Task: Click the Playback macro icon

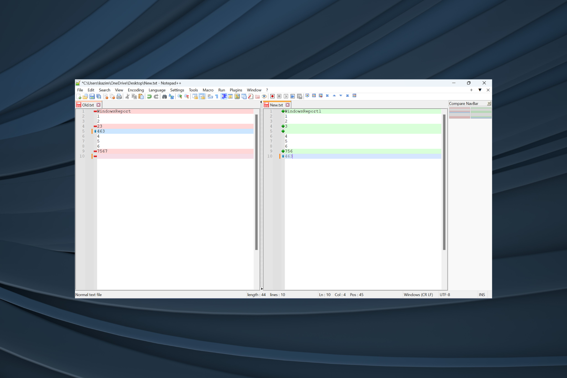Action: click(x=286, y=96)
